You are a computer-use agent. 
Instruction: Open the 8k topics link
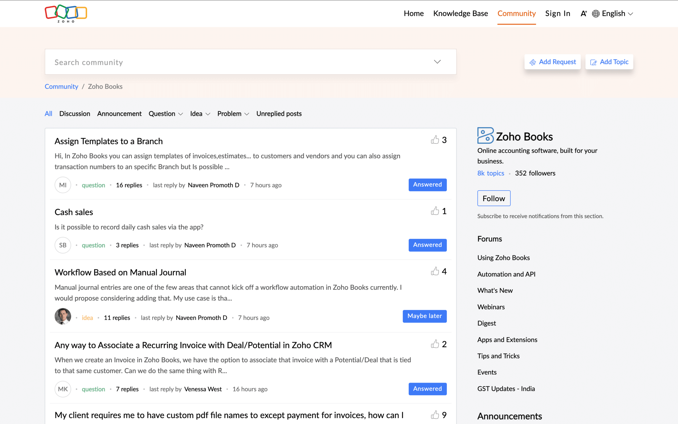(490, 173)
